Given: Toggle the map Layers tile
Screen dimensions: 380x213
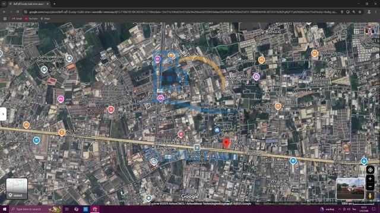Looking at the screenshot, I should pos(17,188).
